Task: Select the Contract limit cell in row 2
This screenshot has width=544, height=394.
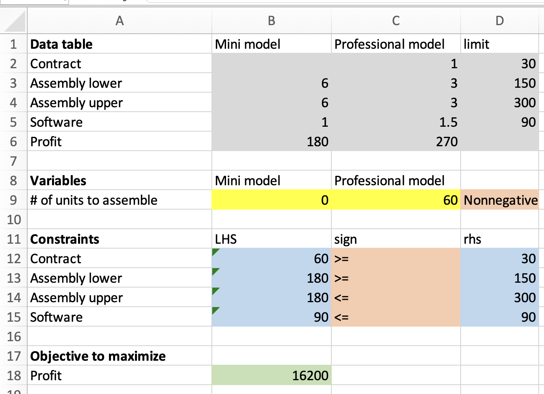Action: 500,64
